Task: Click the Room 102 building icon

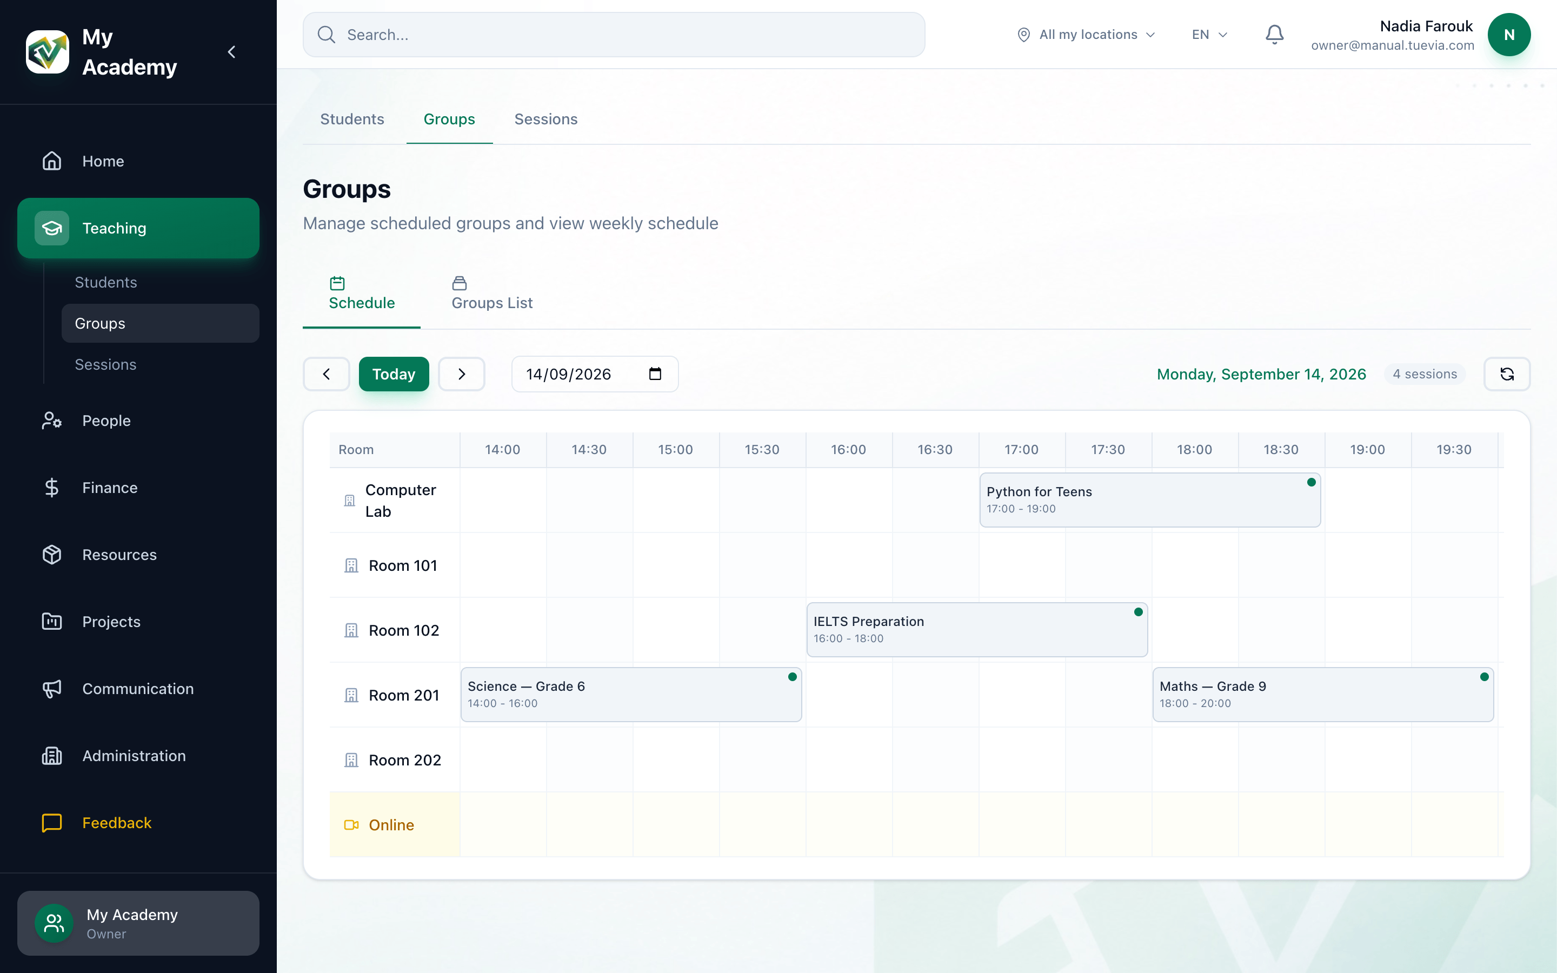Action: [351, 631]
